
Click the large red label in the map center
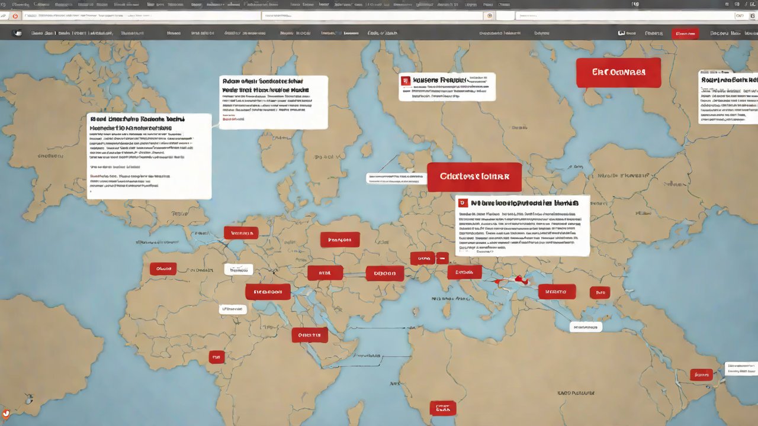474,177
